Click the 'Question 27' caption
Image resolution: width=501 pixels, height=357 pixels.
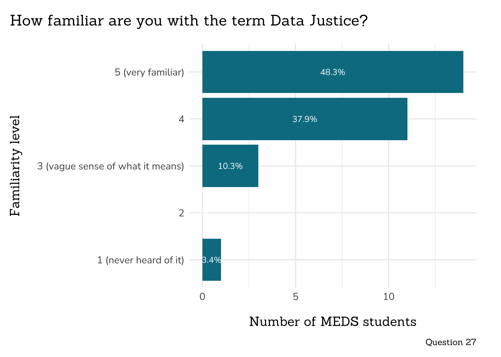(451, 342)
